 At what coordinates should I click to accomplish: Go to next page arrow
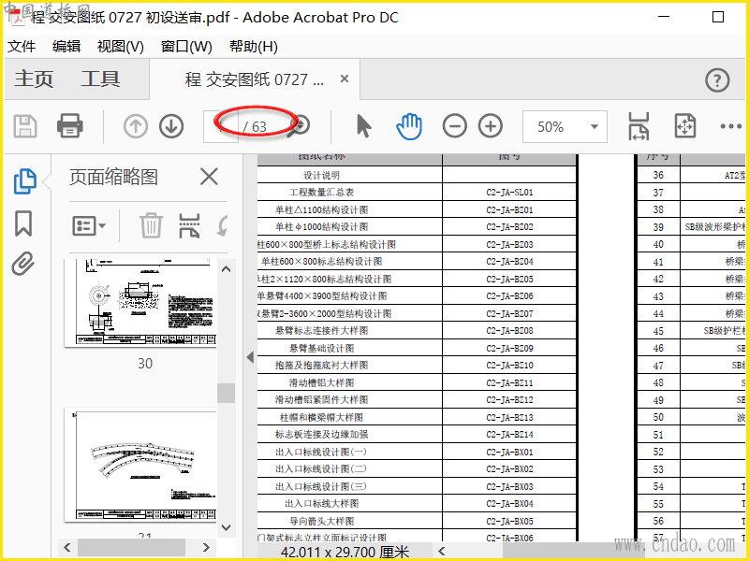click(x=170, y=126)
